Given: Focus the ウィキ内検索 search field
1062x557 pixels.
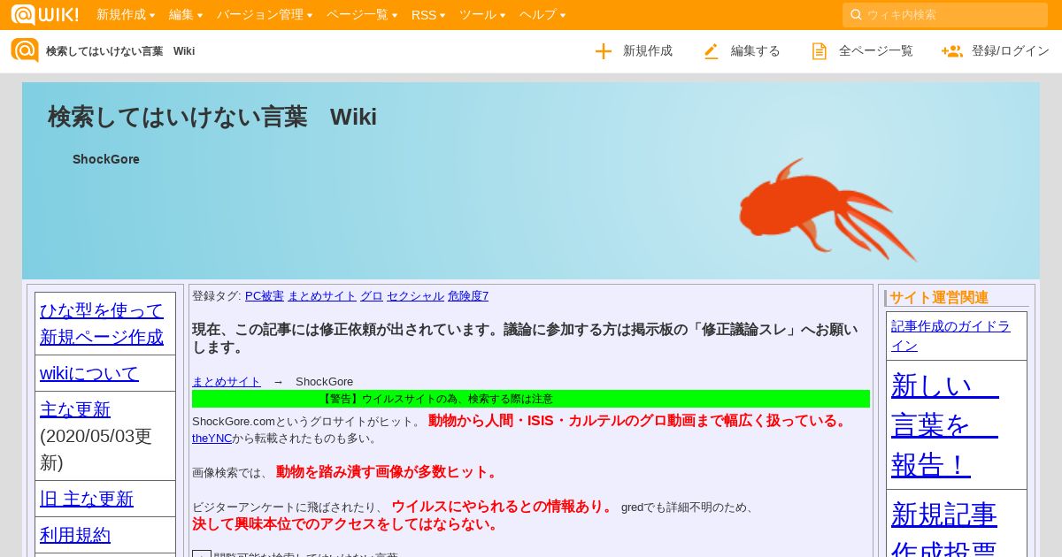Looking at the screenshot, I should [x=945, y=14].
